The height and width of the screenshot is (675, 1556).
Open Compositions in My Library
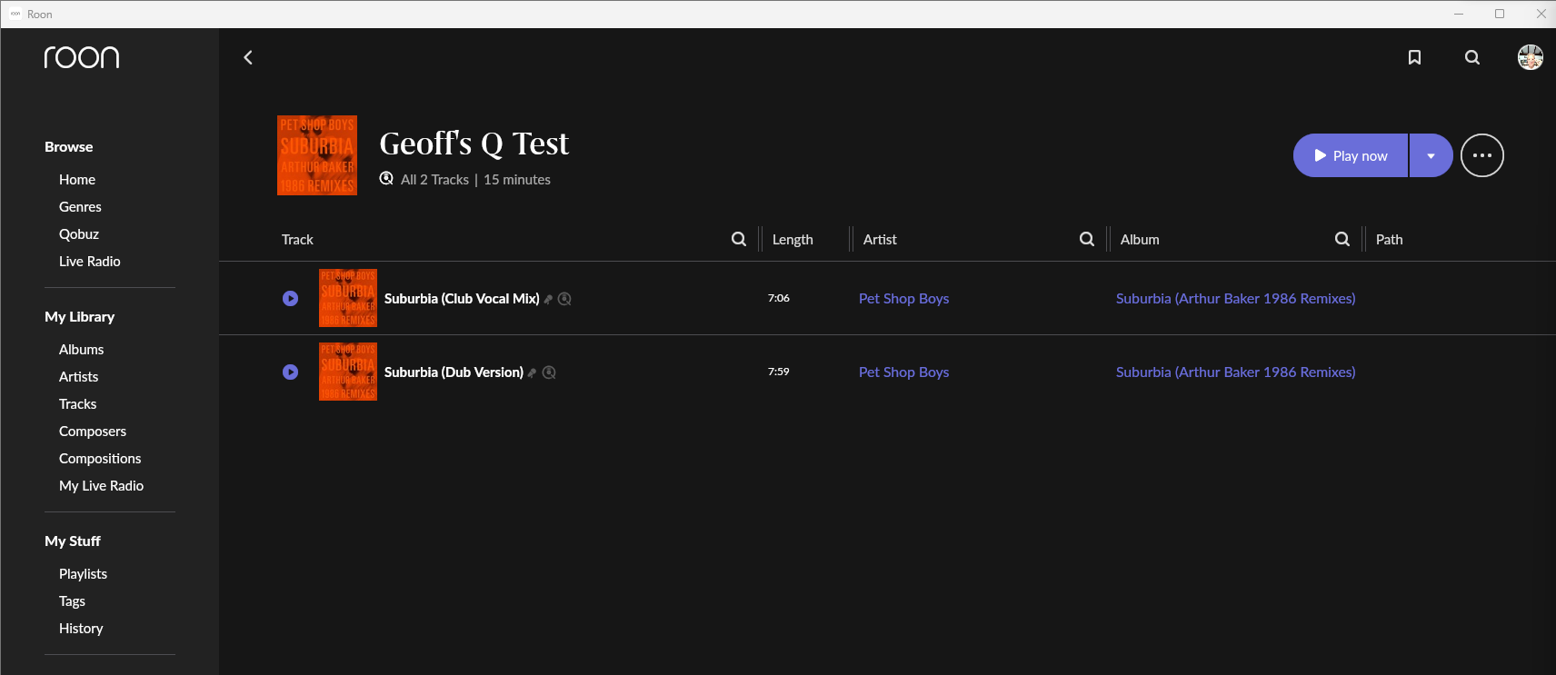tap(100, 459)
